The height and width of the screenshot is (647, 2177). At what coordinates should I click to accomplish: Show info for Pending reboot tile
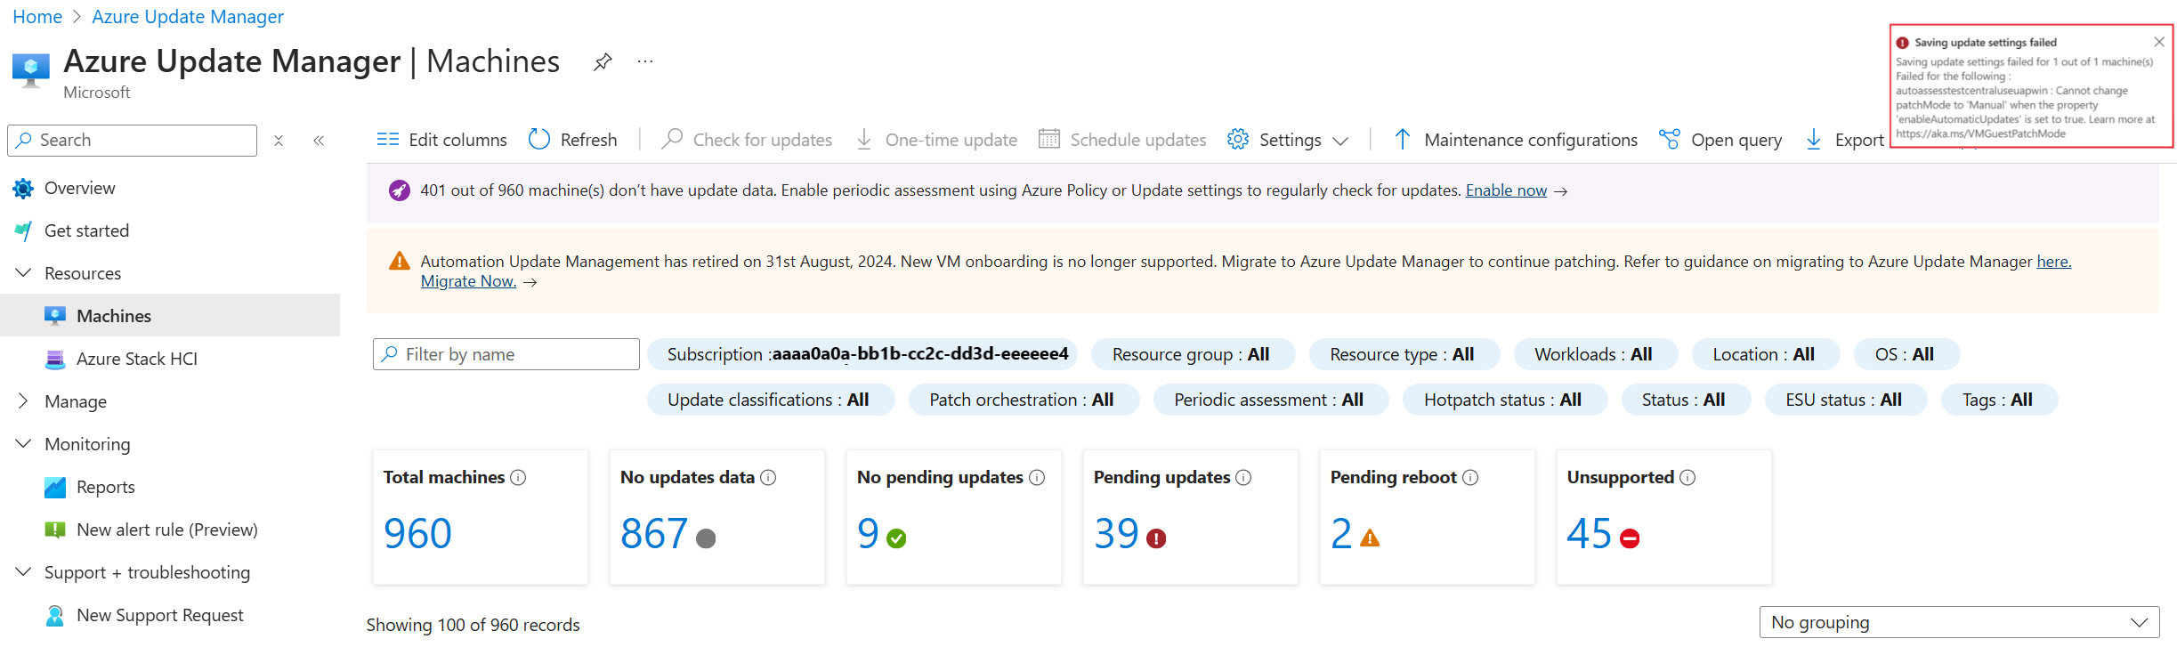coord(1470,477)
